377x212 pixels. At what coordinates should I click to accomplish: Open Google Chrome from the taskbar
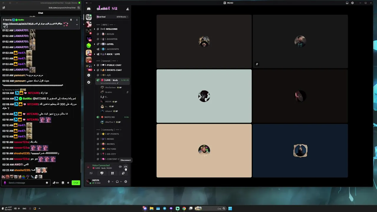point(184,208)
